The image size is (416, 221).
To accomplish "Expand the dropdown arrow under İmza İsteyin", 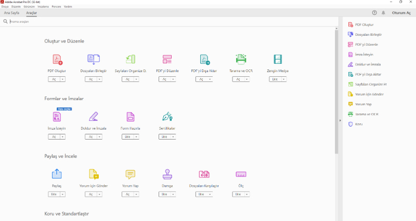I will 62,136.
